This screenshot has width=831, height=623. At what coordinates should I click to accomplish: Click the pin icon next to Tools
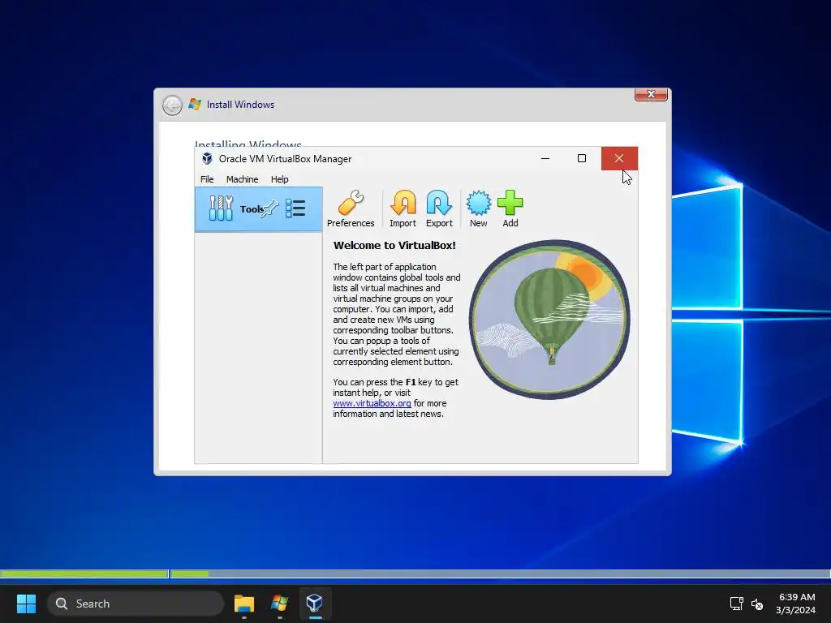click(269, 208)
